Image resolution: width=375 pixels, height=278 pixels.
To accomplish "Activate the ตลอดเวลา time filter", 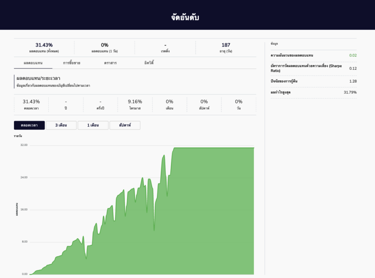I will (29, 125).
